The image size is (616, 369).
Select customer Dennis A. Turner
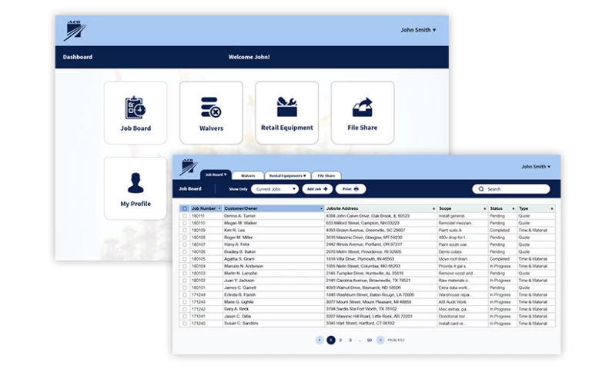tap(239, 216)
